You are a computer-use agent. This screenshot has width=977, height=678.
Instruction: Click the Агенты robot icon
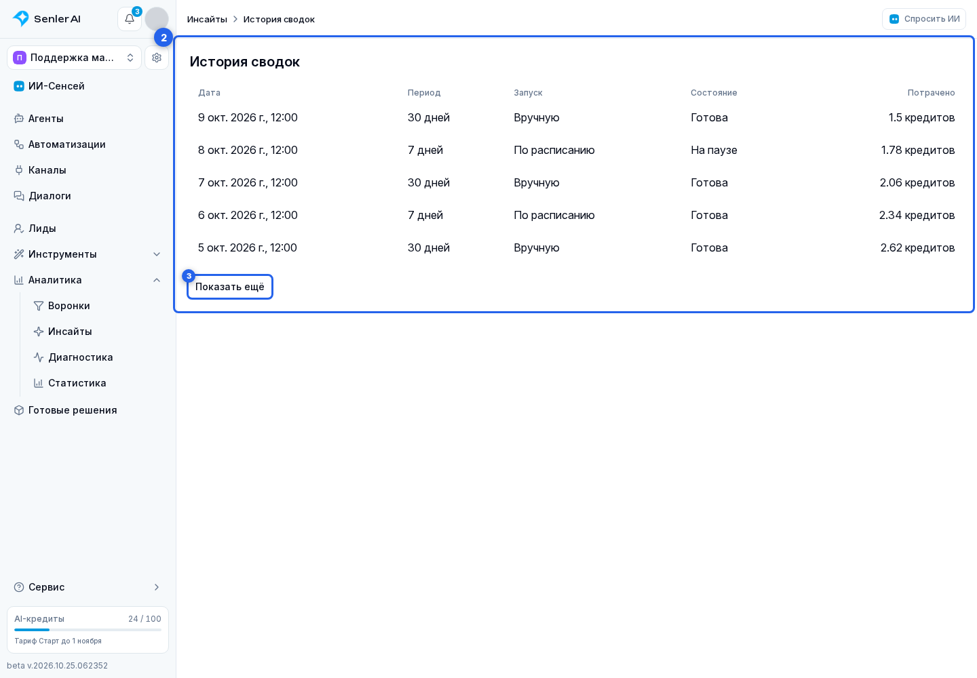[19, 119]
